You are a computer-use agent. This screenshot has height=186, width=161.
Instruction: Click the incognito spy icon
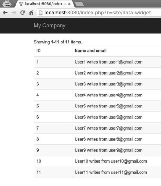pos(7,4)
